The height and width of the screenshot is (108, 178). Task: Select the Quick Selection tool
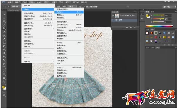coord(4,25)
